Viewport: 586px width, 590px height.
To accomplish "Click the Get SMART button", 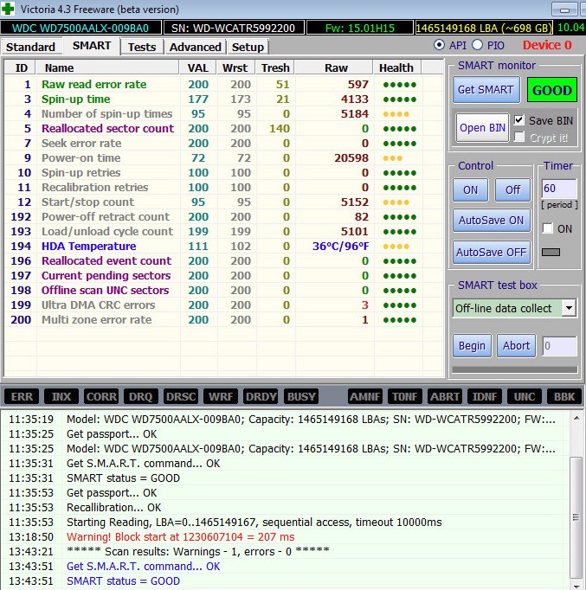I will (x=486, y=90).
